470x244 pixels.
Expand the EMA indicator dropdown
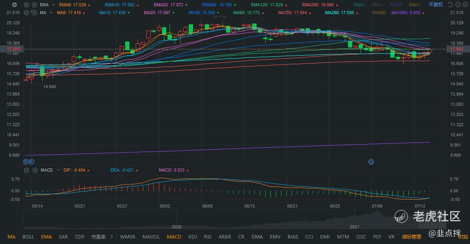[53, 5]
